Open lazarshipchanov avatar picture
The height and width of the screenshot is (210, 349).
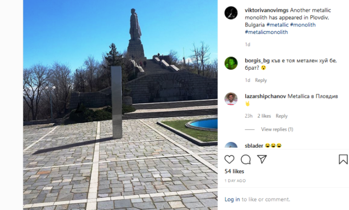tap(231, 99)
